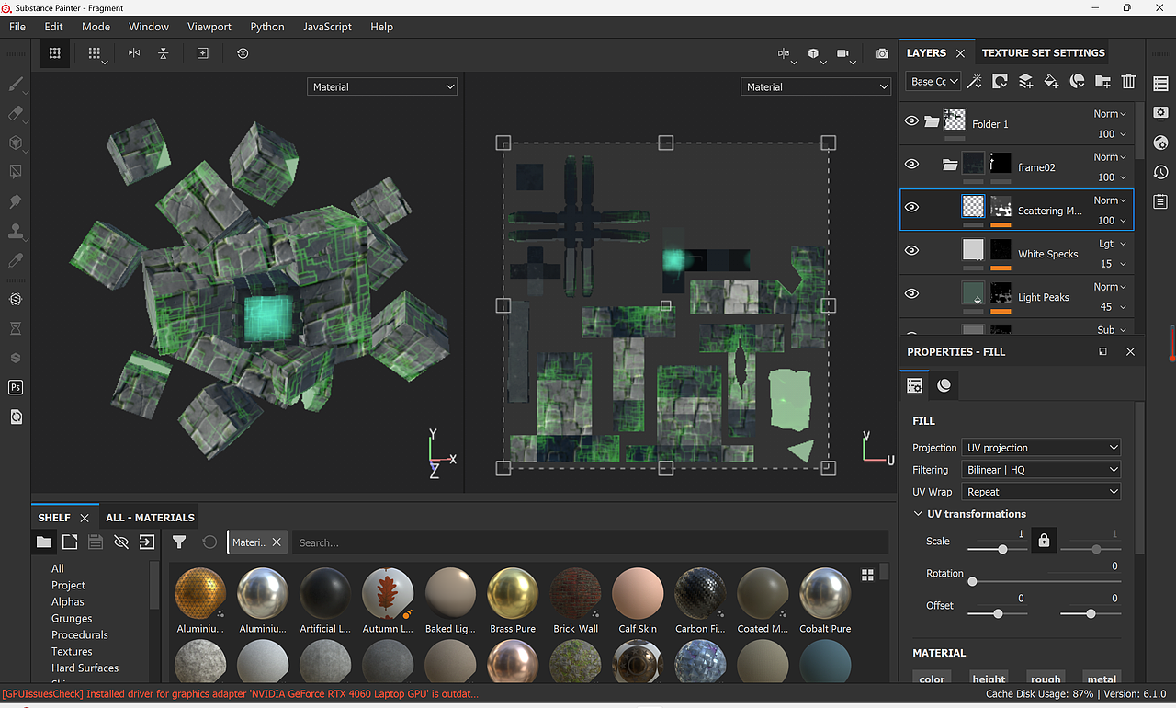Delete the selected layer with the trash icon

1129,82
